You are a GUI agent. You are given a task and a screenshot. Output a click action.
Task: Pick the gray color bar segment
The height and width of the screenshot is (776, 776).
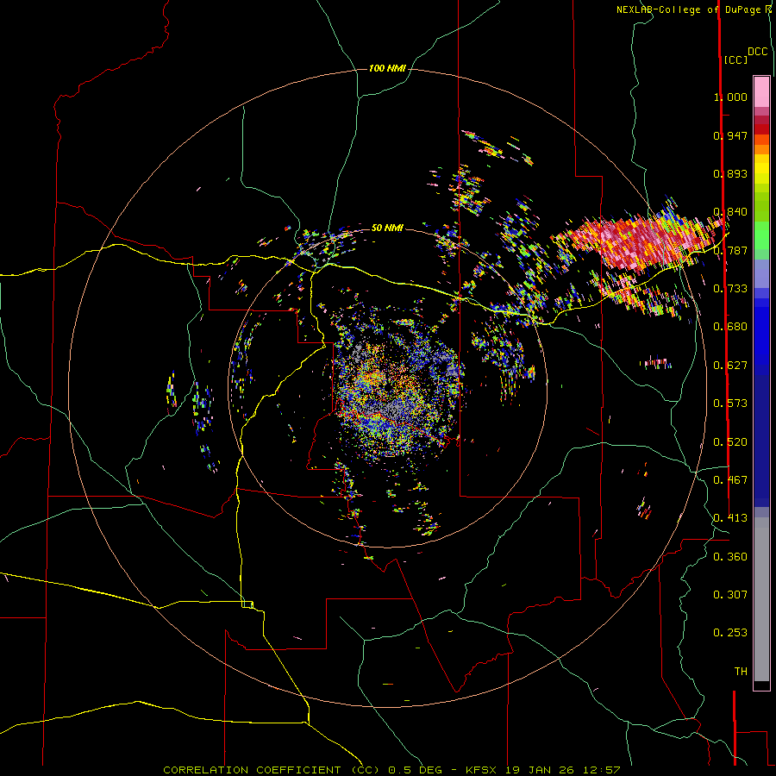pyautogui.click(x=761, y=599)
